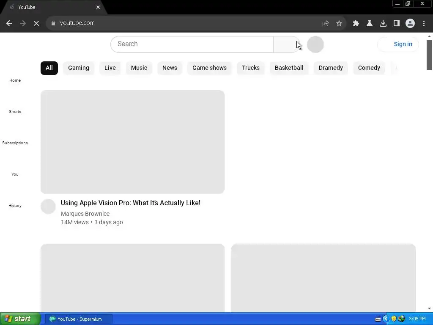Stop loading the page
Viewport: 433px width, 325px height.
pyautogui.click(x=36, y=23)
